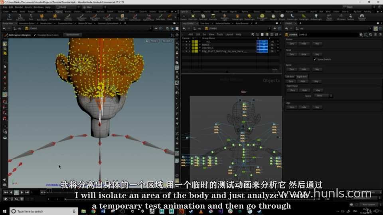Open Right Hand Space dropdown menu

click(x=323, y=96)
